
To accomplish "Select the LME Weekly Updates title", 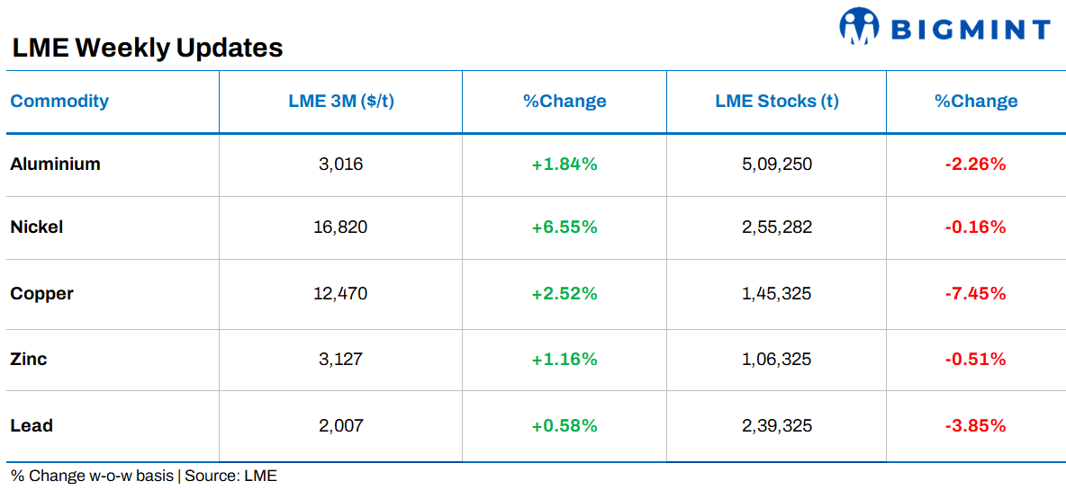I will click(x=147, y=48).
